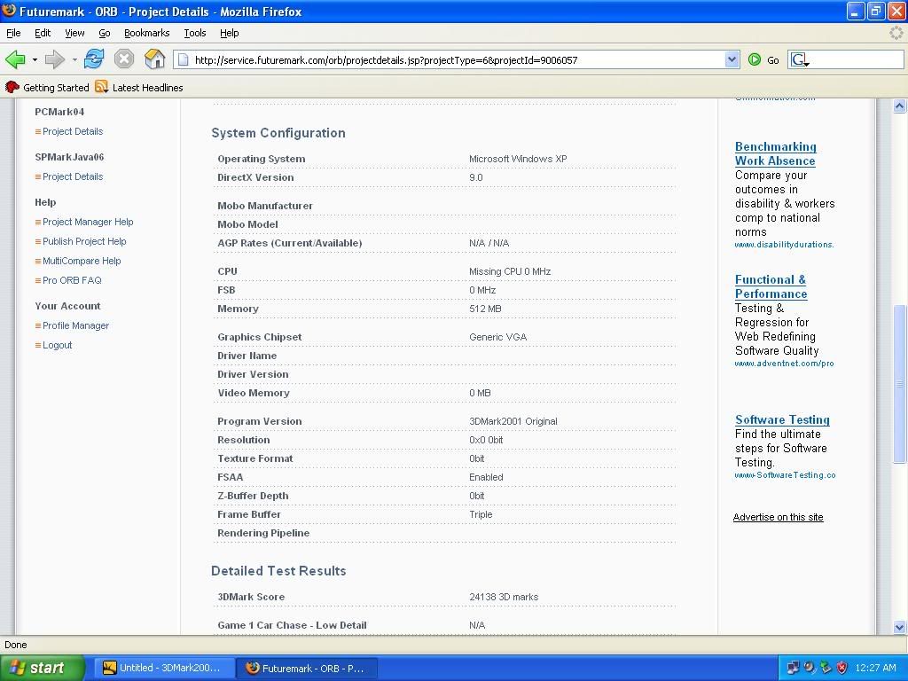Open the Tools menu
908x681 pixels.
click(194, 33)
